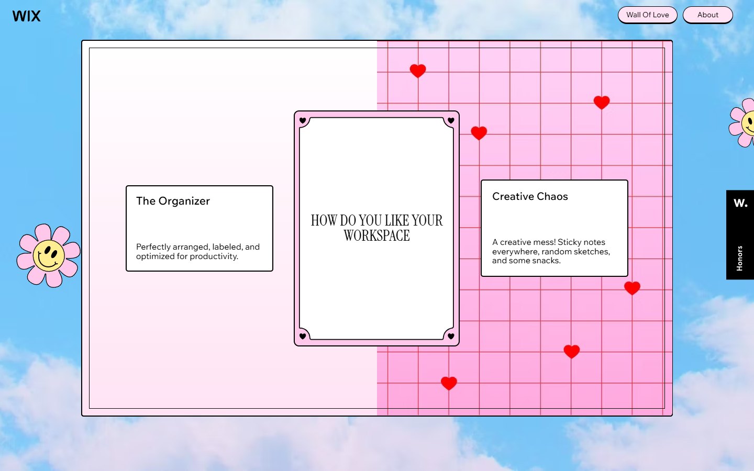Viewport: 754px width, 471px height.
Task: Choose the Creative Chaos card
Action: 555,228
